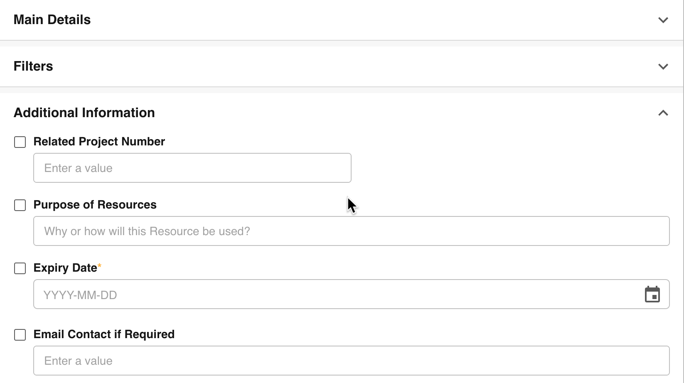Screen dimensions: 684x383
Task: Focus the Email Contact text field
Action: (x=351, y=361)
